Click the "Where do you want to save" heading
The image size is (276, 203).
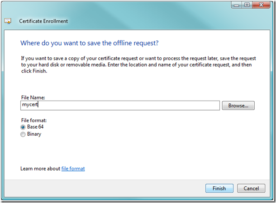[x=90, y=43]
